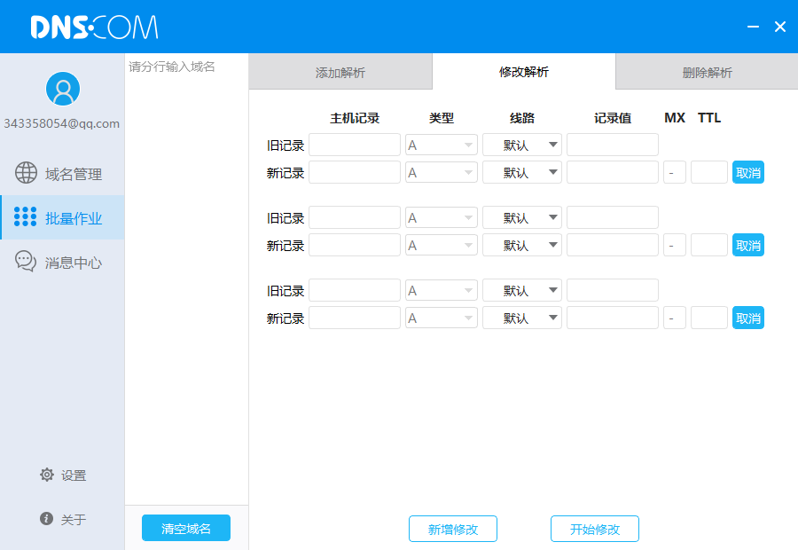The height and width of the screenshot is (550, 798).
Task: Open 类型 dropdown of first 旧记录 row
Action: pos(442,145)
